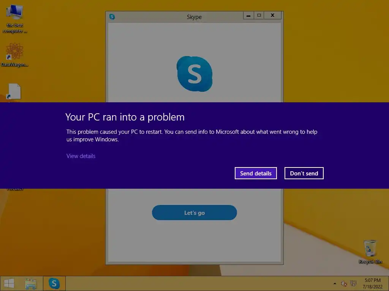
Task: Open the View details link
Action: pyautogui.click(x=81, y=156)
